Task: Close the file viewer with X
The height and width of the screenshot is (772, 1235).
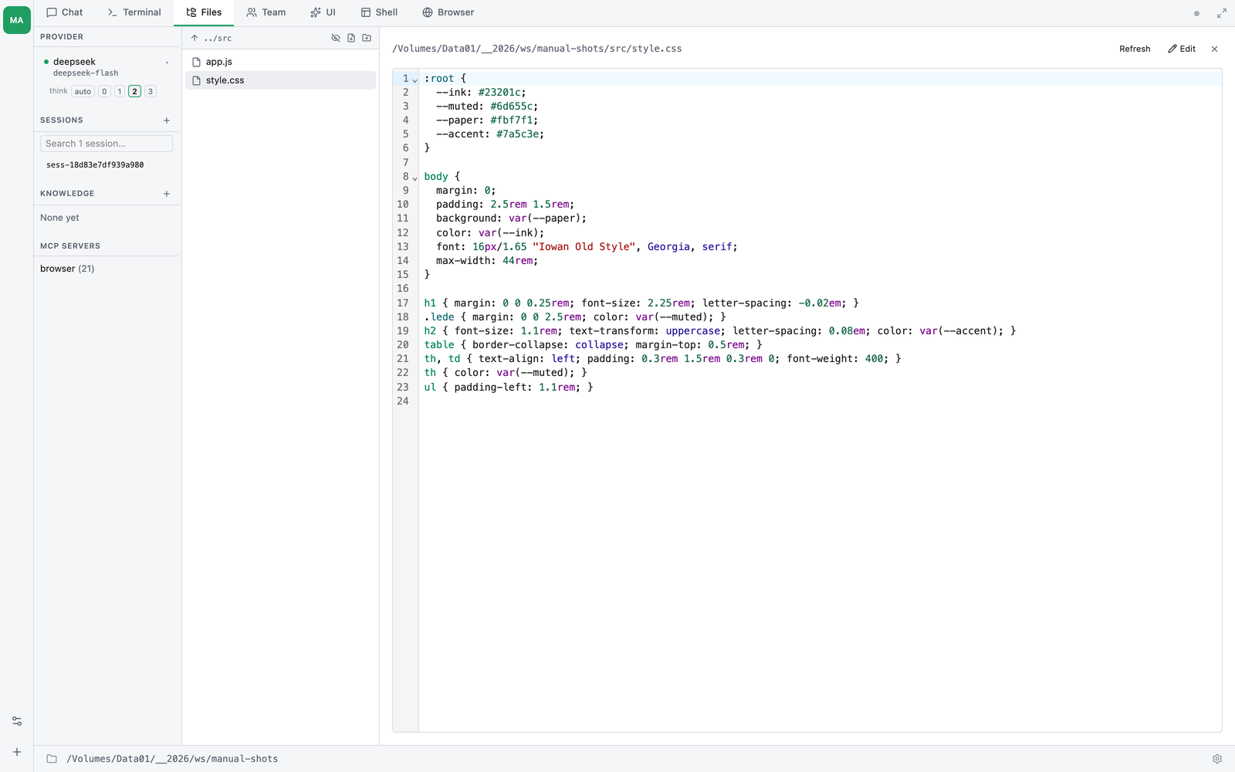Action: click(1214, 49)
